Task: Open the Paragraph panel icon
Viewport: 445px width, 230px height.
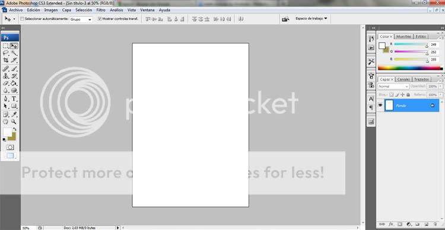Action: pyautogui.click(x=371, y=107)
